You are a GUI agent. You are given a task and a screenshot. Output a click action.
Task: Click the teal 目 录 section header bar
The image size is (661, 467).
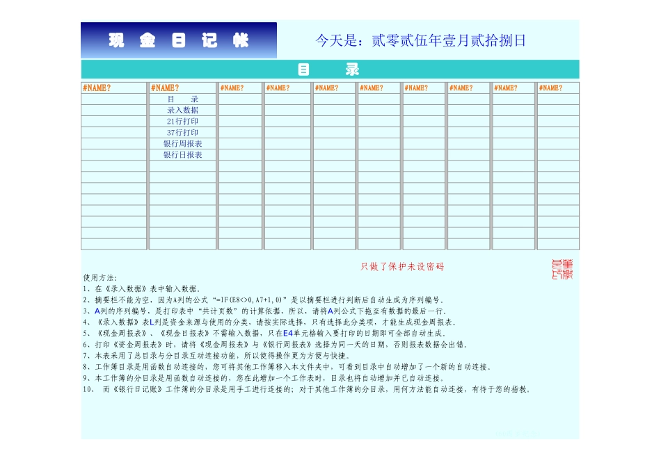point(332,69)
